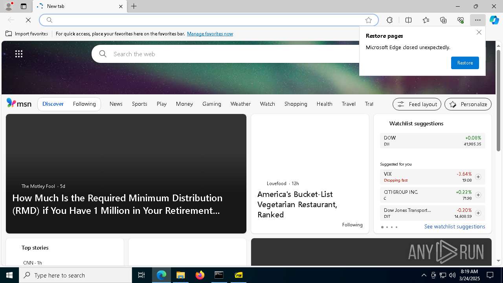Open the Play category
Screen dimensions: 503x283
coord(162,104)
